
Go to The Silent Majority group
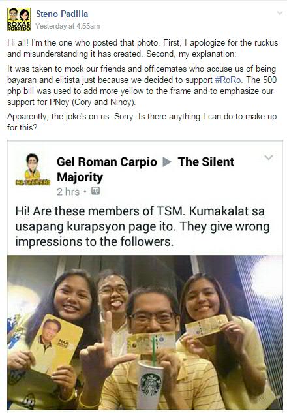pyautogui.click(x=145, y=170)
